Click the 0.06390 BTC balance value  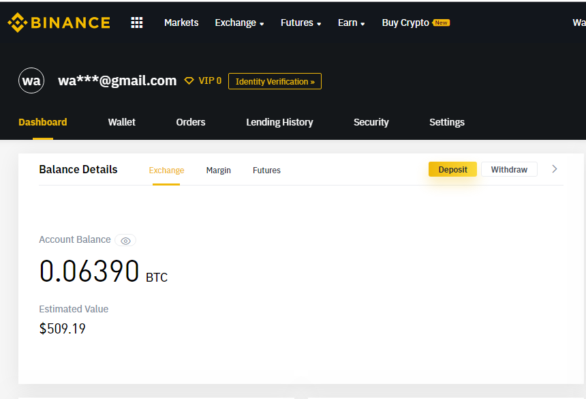point(103,271)
